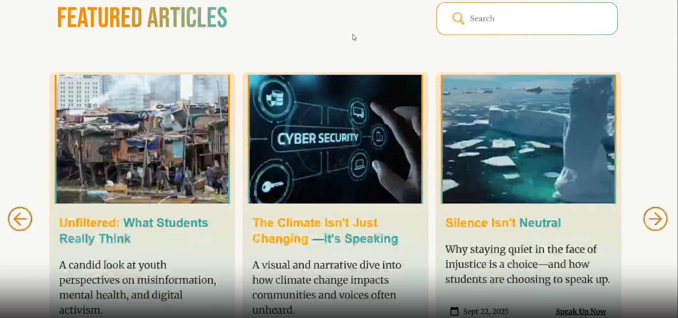Click the slum housing article image
The height and width of the screenshot is (318, 678).
coord(142,139)
